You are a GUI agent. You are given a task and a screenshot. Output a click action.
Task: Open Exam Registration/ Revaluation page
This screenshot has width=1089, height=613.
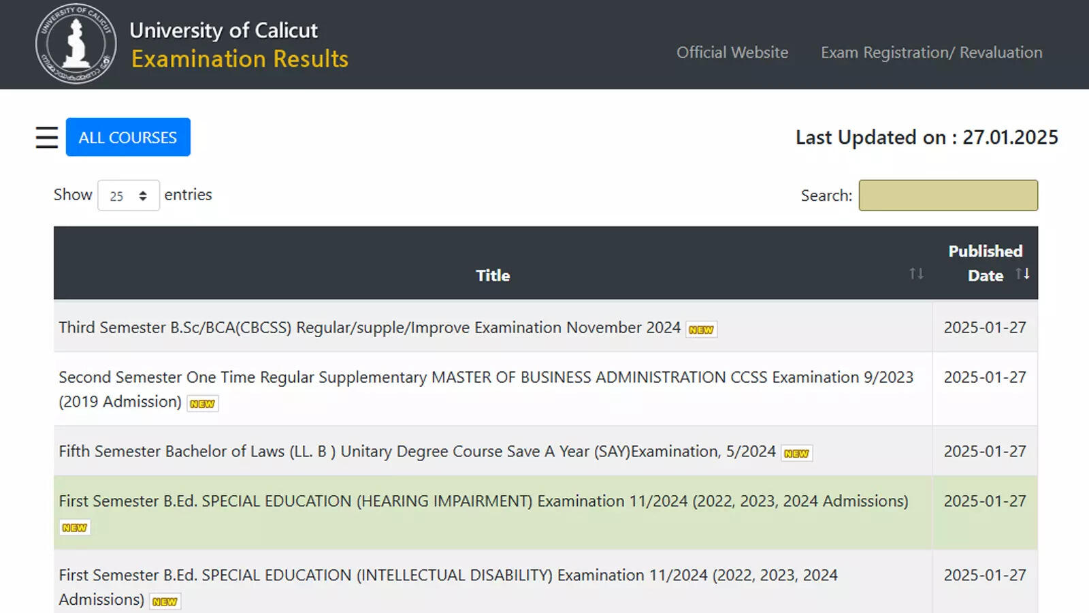pos(931,52)
